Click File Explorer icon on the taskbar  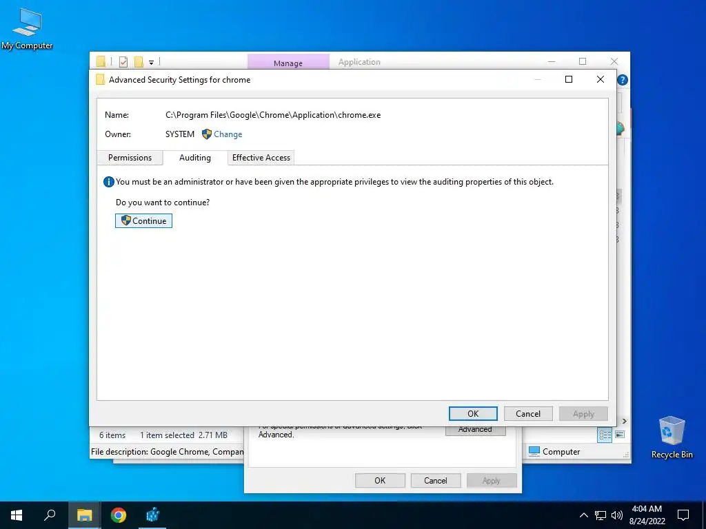84,515
